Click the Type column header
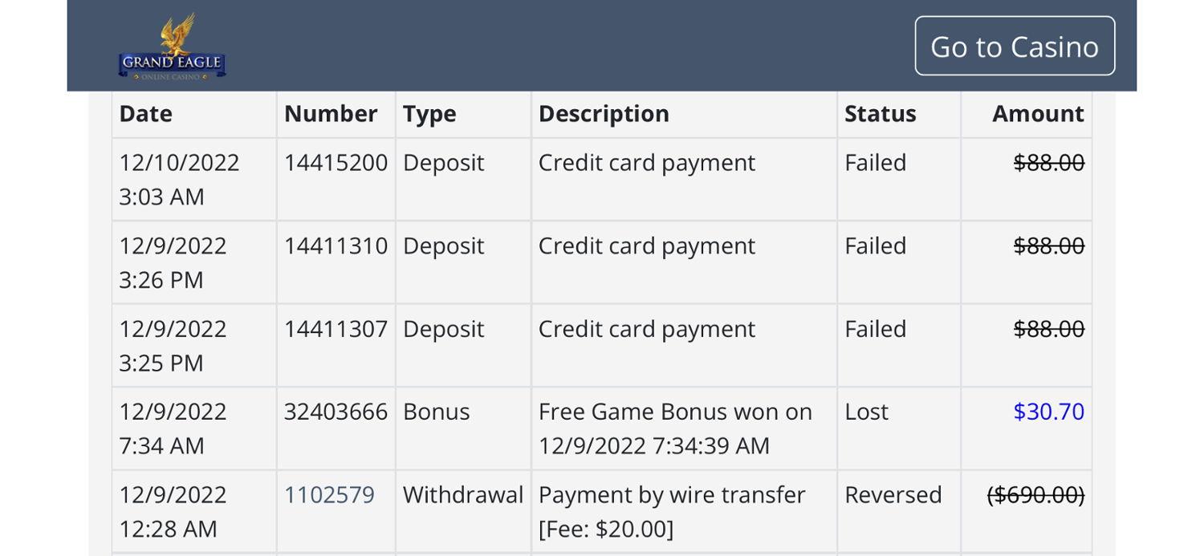This screenshot has height=556, width=1204. click(429, 113)
